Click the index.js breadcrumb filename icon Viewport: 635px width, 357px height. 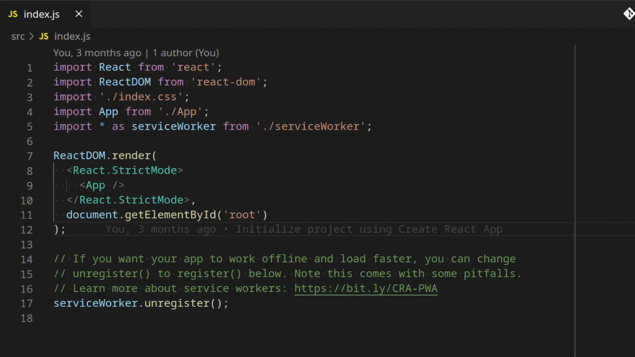pyautogui.click(x=44, y=36)
